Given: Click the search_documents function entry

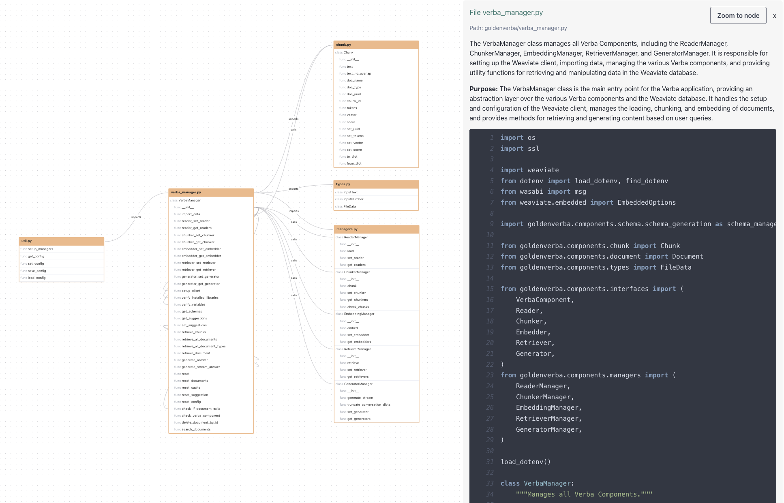Looking at the screenshot, I should (196, 429).
